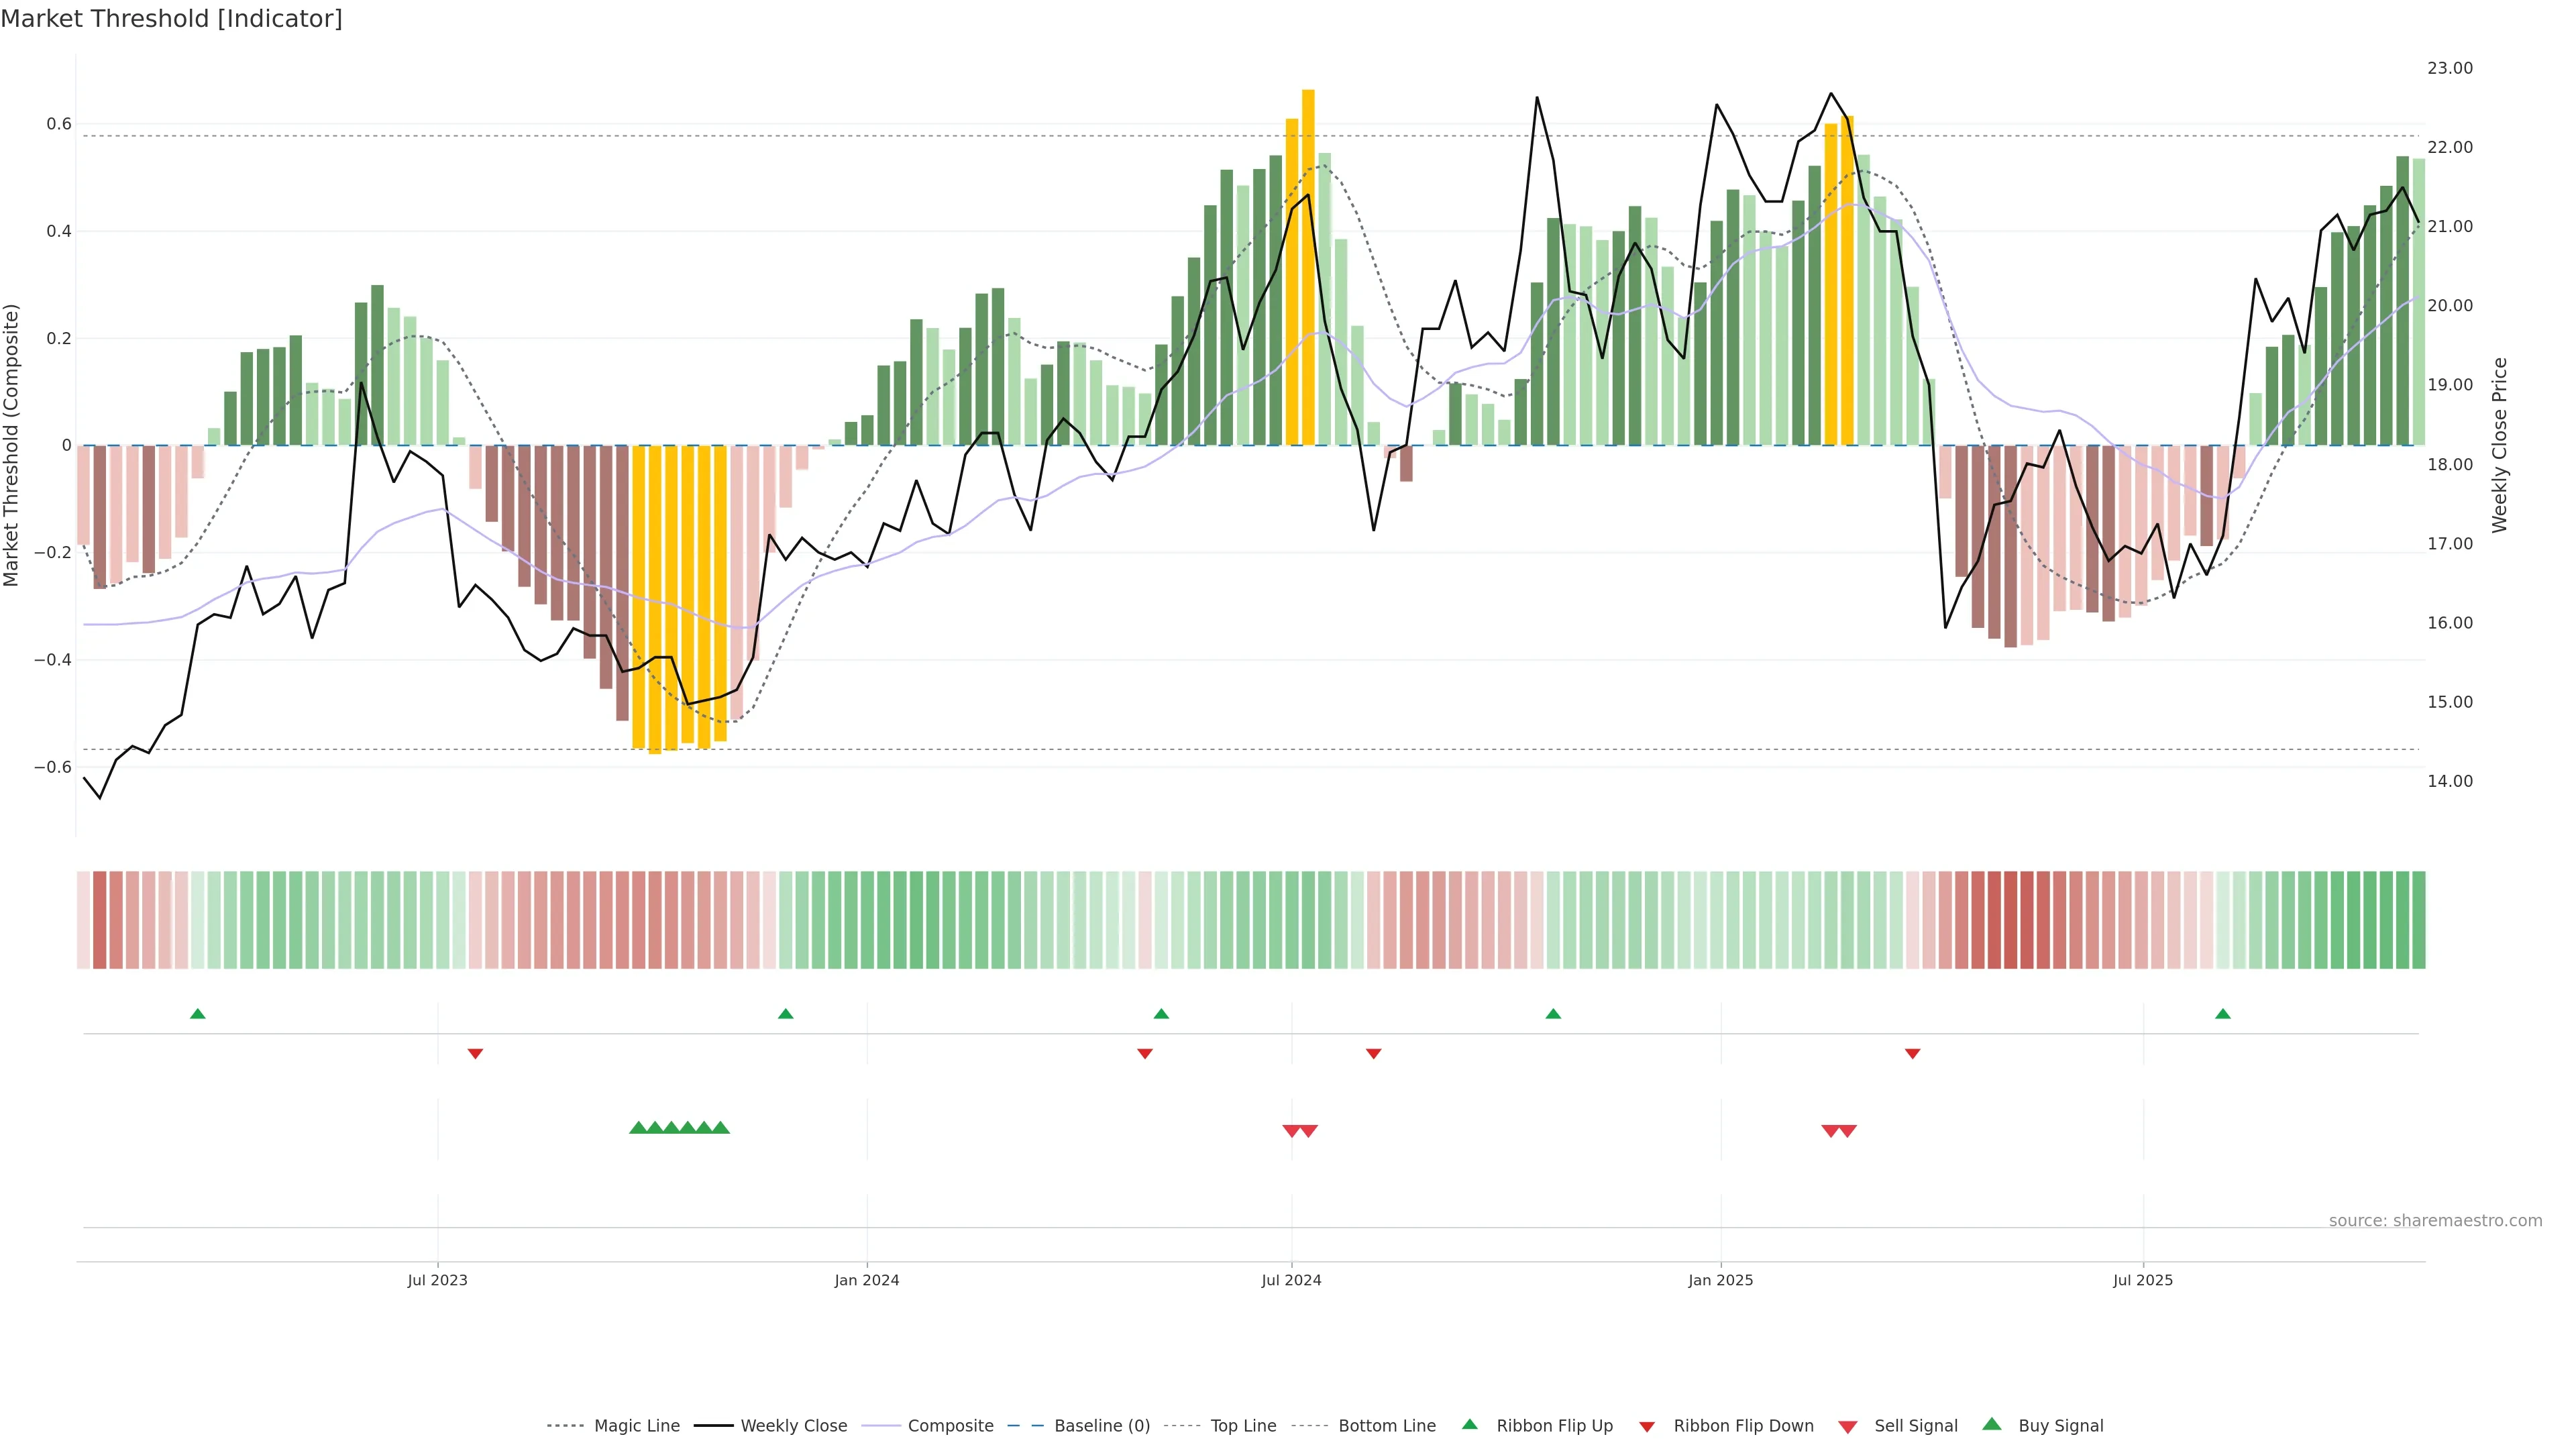Click the Ribbon Flip Down legend triangle

(x=1647, y=1426)
